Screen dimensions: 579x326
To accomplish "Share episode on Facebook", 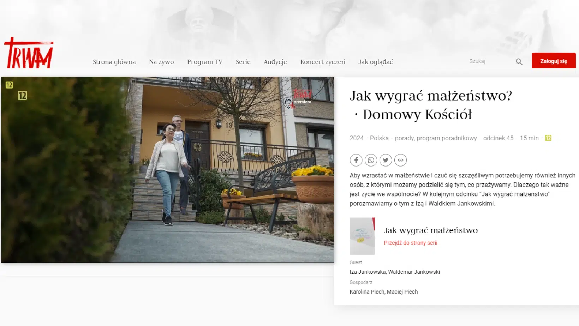I will (x=356, y=160).
